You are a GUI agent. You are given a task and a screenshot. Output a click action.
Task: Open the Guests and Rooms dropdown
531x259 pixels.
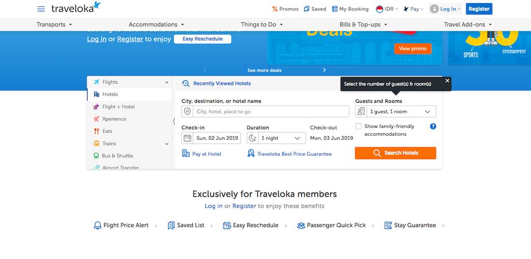(396, 112)
